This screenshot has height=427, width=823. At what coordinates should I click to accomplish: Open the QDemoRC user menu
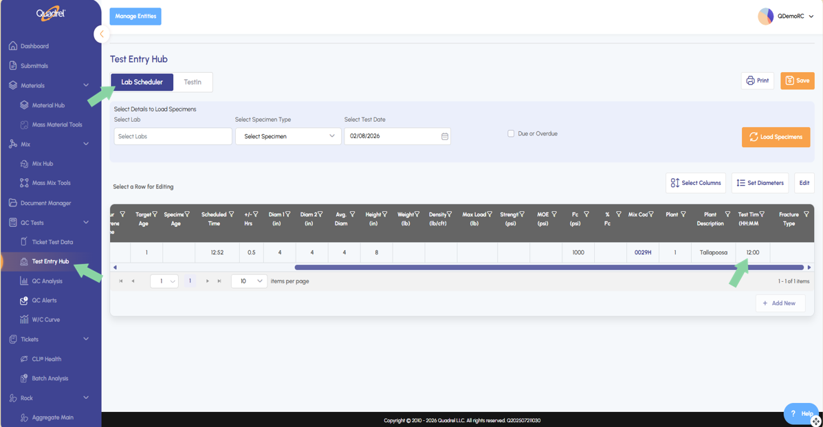795,17
